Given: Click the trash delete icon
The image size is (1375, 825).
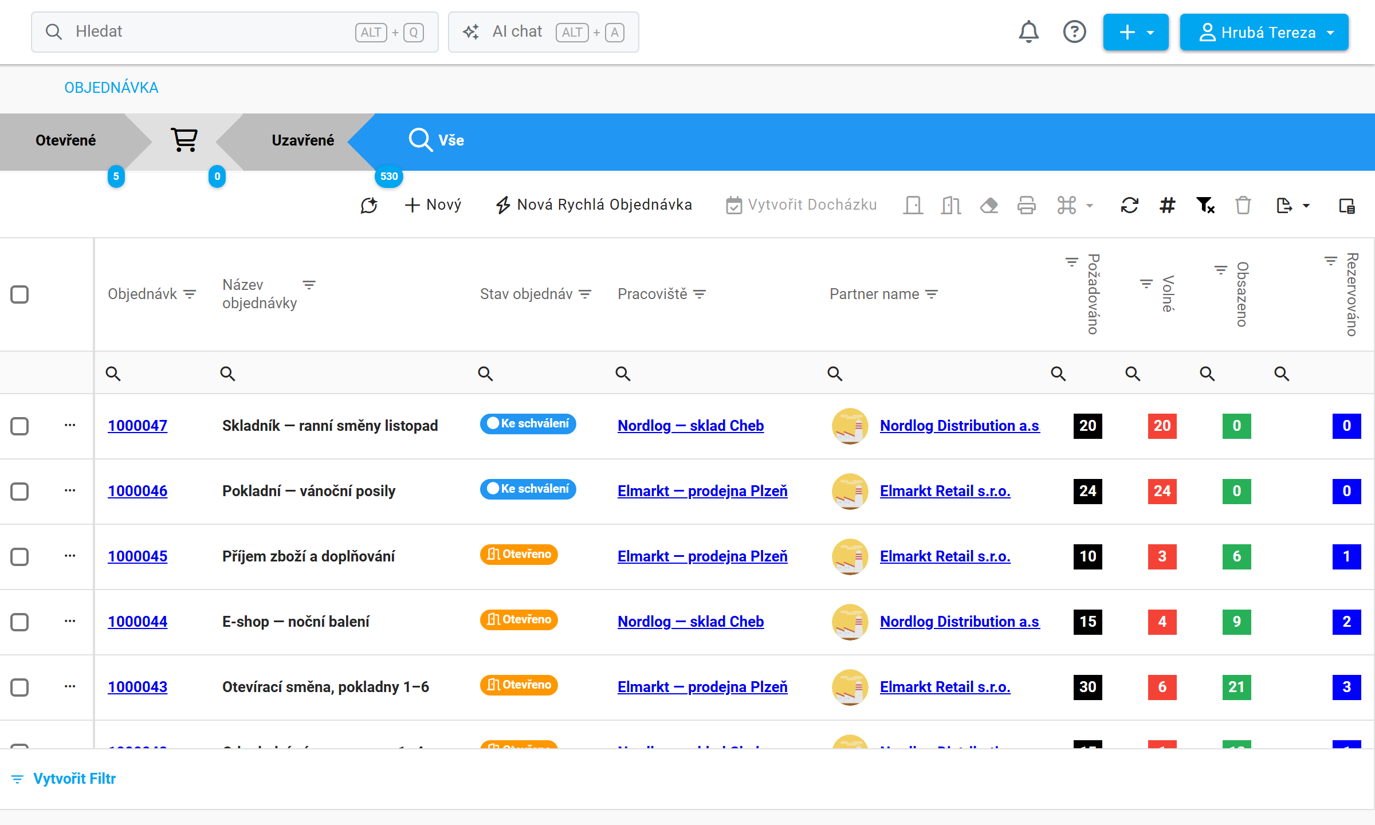Looking at the screenshot, I should (x=1243, y=205).
